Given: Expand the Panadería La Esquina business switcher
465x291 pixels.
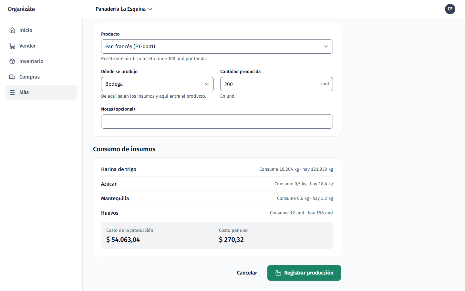Looking at the screenshot, I should (124, 9).
